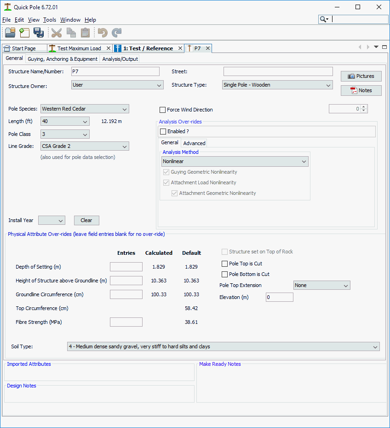Toggle Attachment Load Nonlinearity checkbox

[166, 182]
